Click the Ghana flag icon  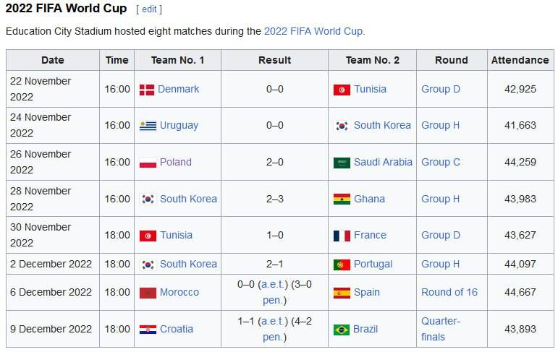(342, 199)
